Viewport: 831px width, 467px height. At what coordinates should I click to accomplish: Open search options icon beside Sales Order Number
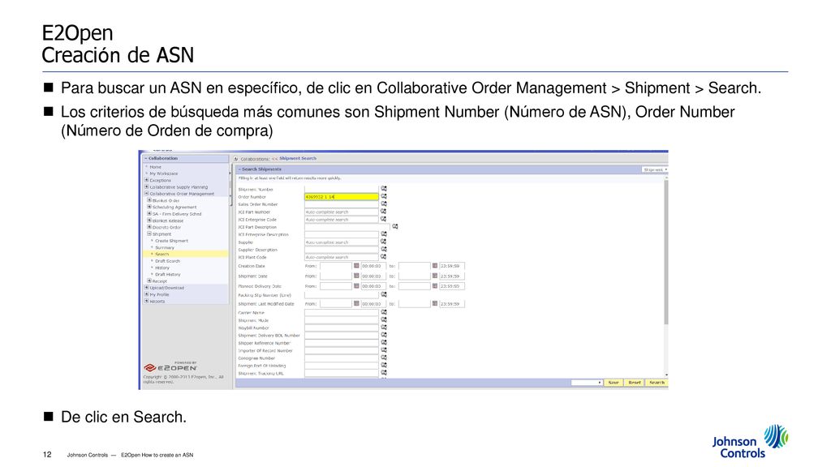[384, 204]
